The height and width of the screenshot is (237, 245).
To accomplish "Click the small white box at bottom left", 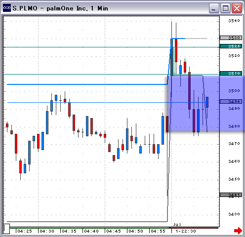I will pos(6,229).
